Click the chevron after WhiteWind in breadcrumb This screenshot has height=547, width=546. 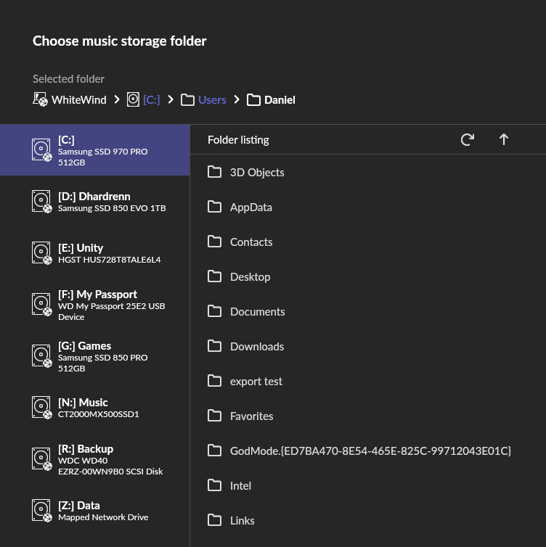click(117, 100)
